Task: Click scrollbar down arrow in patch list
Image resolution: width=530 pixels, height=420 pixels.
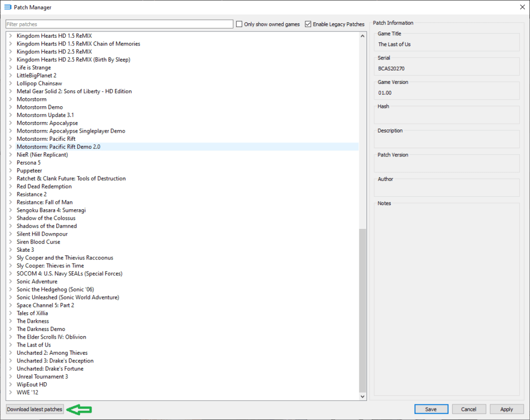Action: click(x=363, y=397)
